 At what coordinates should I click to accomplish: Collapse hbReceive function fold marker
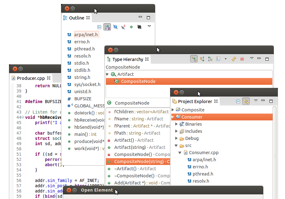point(23,117)
